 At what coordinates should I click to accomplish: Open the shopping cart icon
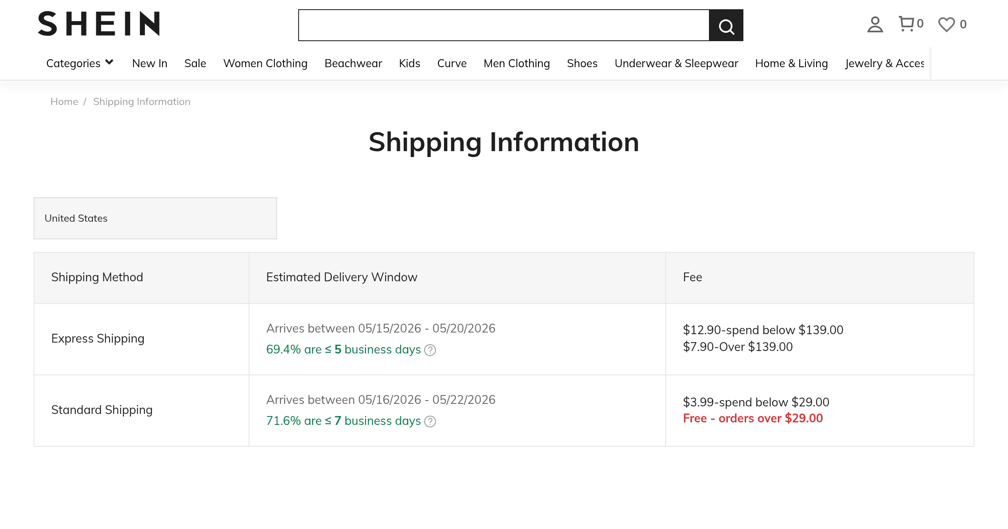906,24
